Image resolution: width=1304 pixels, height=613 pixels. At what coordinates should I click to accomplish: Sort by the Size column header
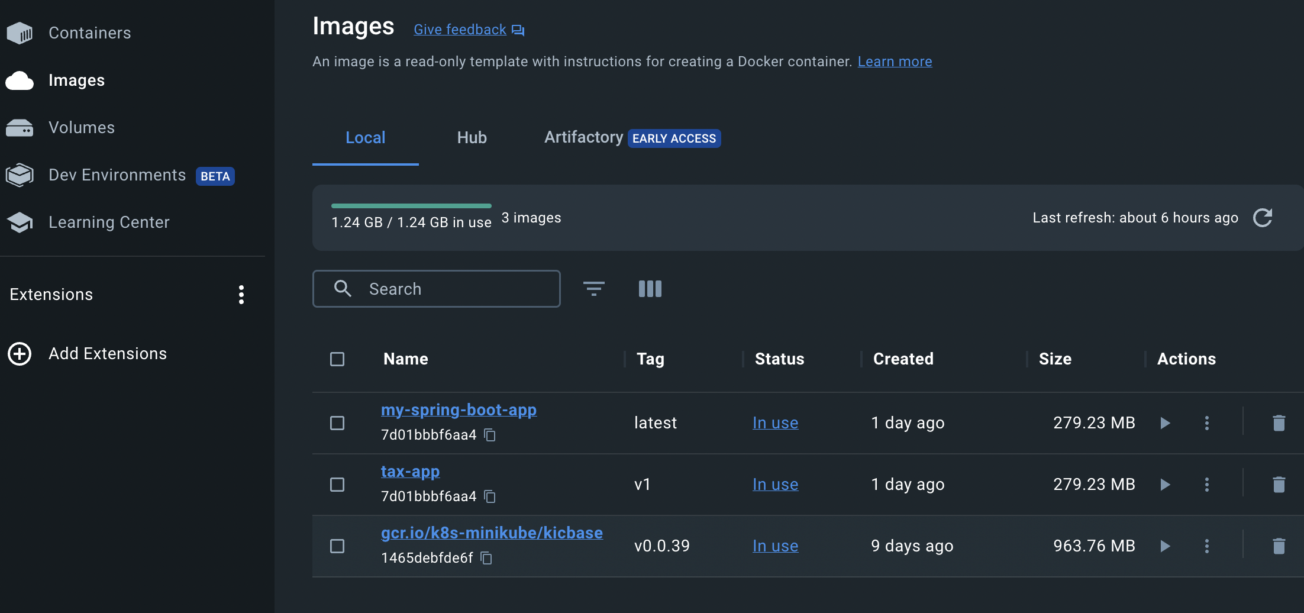pyautogui.click(x=1055, y=359)
